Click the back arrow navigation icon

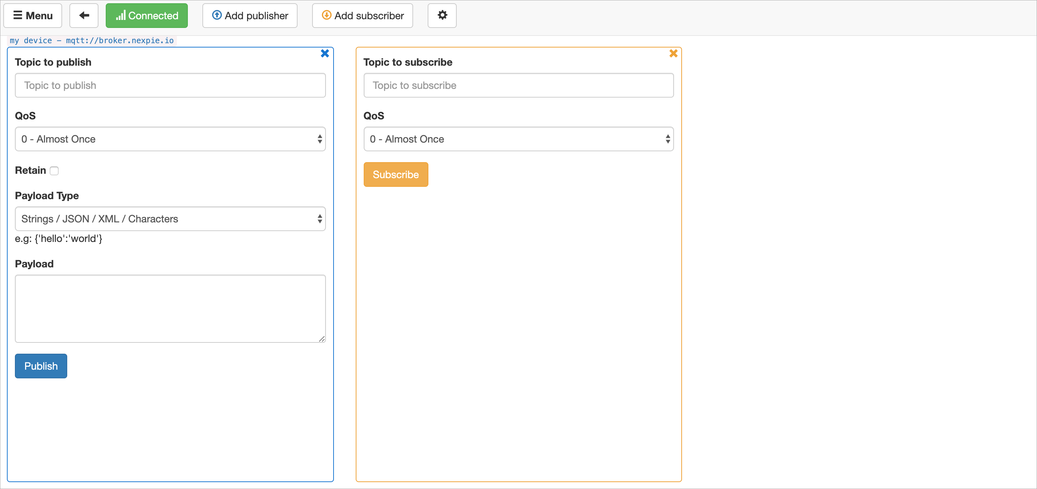[83, 15]
